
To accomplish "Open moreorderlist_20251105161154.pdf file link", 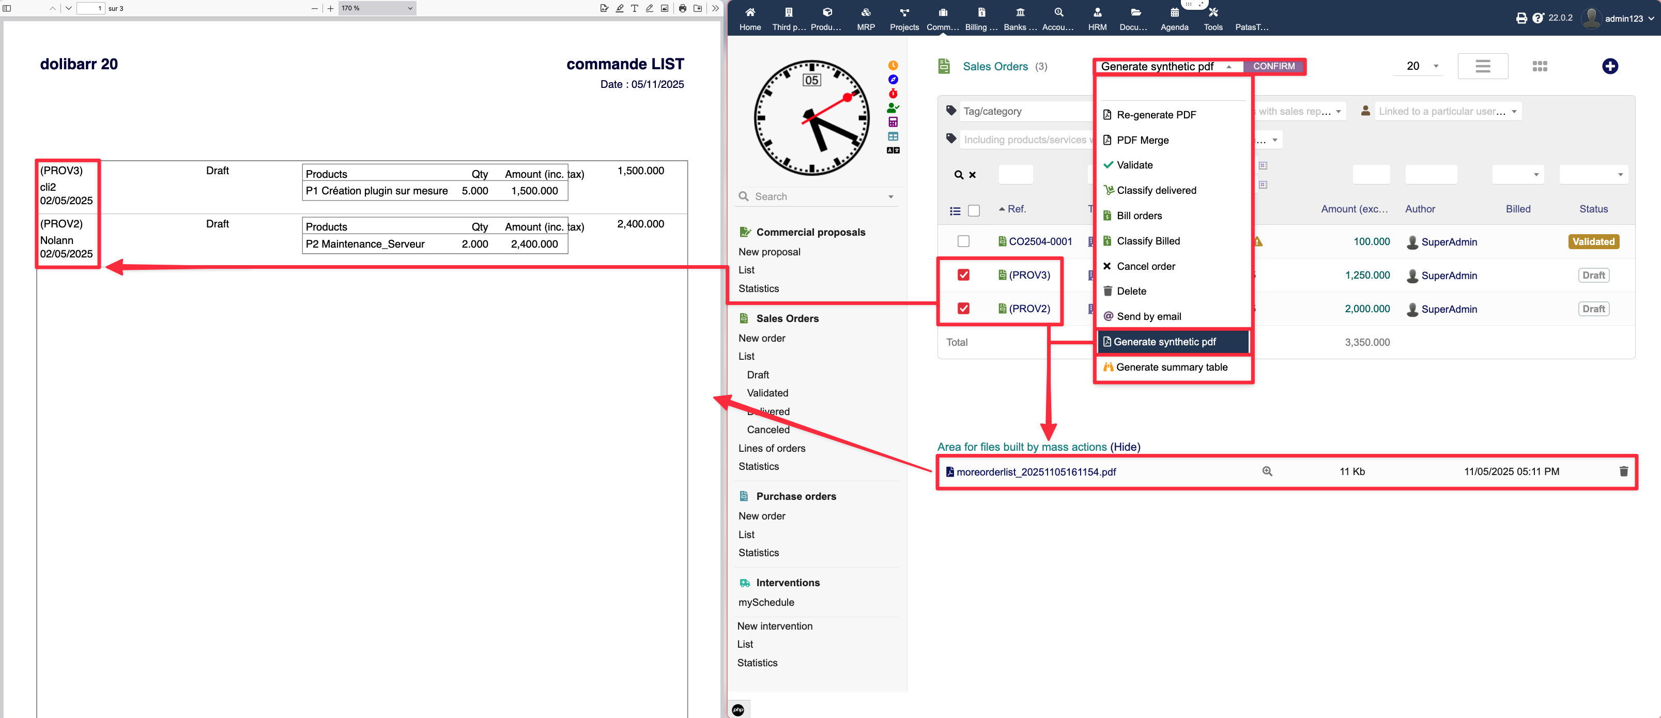I will (1036, 472).
